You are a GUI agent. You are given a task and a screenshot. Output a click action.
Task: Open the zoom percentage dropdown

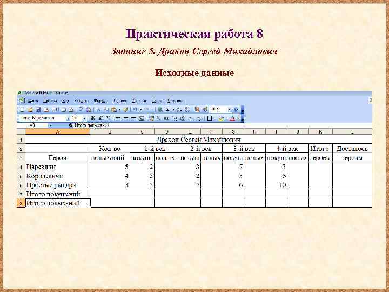230,109
